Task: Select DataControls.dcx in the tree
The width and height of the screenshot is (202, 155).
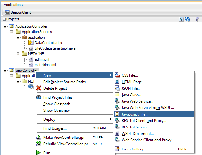Action: [48, 43]
